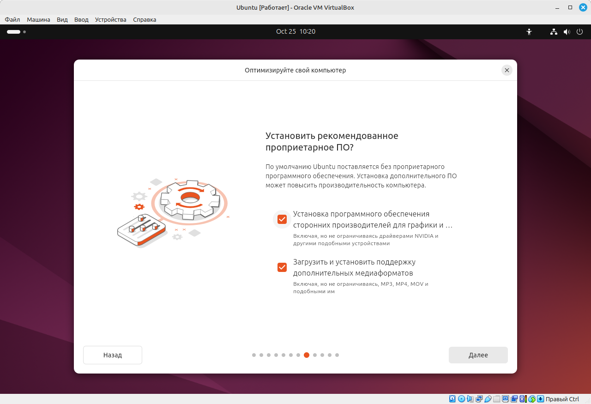Open the Вид menu
The image size is (591, 404).
tap(62, 19)
